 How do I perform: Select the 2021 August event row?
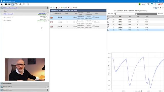[25, 20]
